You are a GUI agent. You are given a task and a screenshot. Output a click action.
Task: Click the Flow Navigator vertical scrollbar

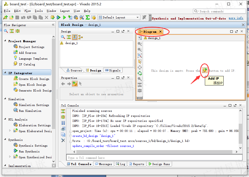53,83
